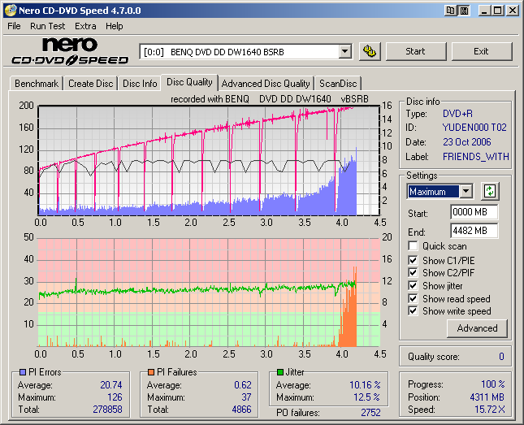Screen dimensions: 524x425
Task: Click disc ID value YUDEN000 T02
Action: point(474,128)
